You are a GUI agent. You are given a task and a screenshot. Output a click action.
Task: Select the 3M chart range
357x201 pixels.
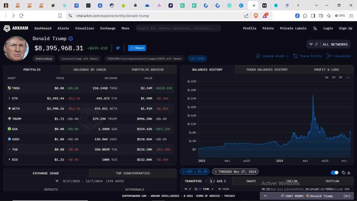tap(341, 77)
